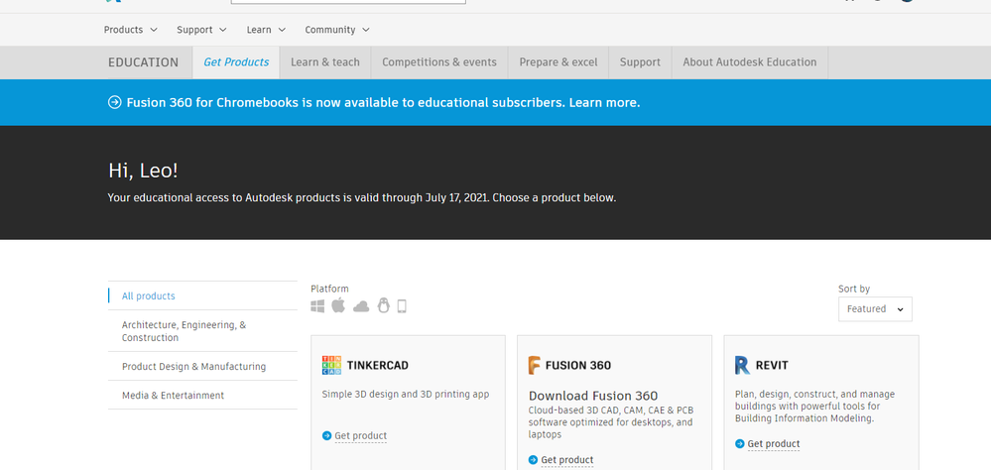Open the Competitions & events tab
Image resolution: width=991 pixels, height=470 pixels.
pos(439,62)
